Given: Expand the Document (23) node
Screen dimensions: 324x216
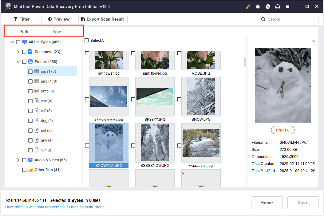Looking at the screenshot, I should point(18,52).
